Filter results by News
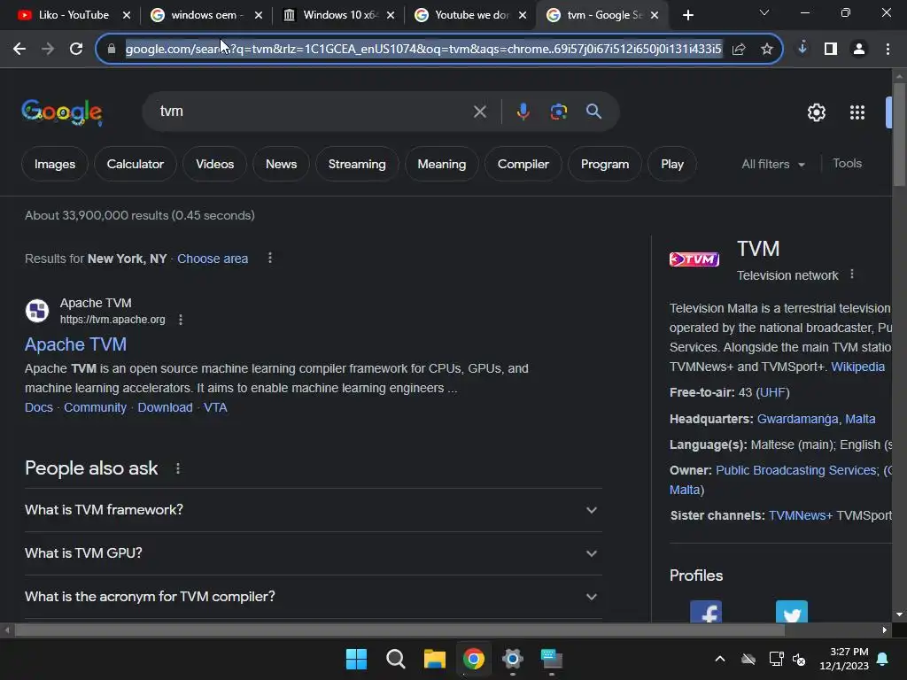This screenshot has width=907, height=680. click(281, 164)
